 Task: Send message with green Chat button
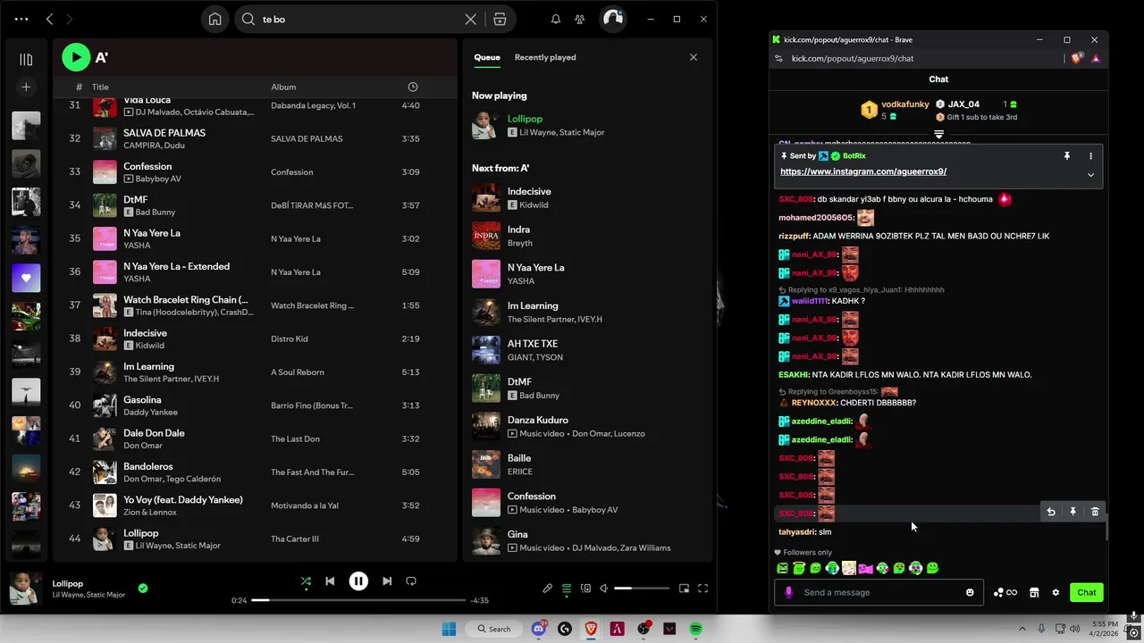1087,592
